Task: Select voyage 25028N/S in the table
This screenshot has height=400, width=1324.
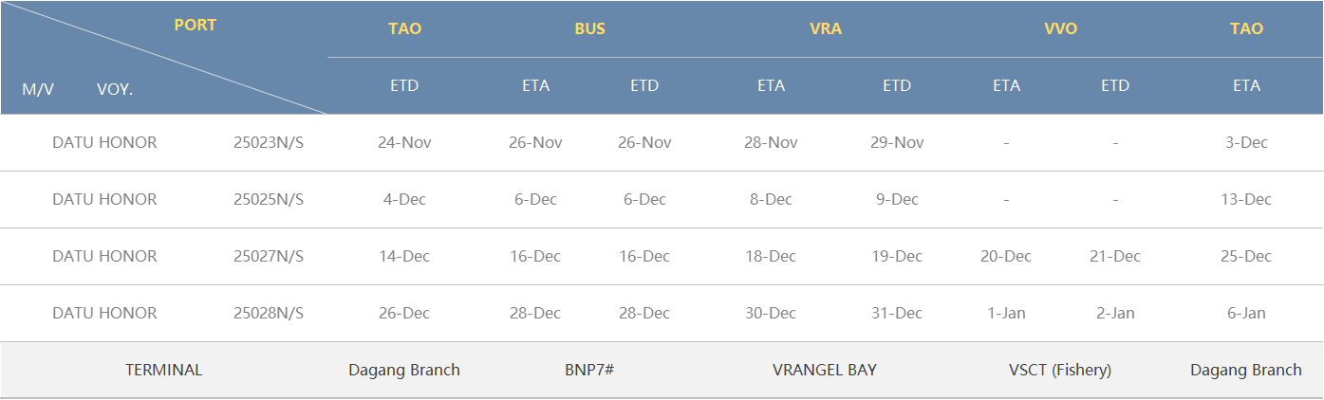Action: coord(269,313)
